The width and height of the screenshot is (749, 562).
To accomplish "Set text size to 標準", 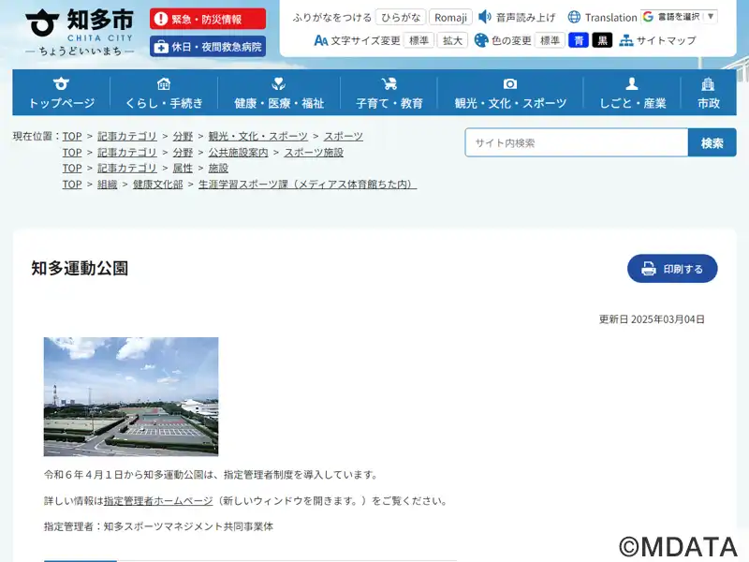I will (419, 40).
